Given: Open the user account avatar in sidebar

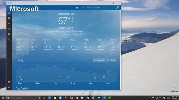Looking at the screenshot, I should [x=9, y=82].
